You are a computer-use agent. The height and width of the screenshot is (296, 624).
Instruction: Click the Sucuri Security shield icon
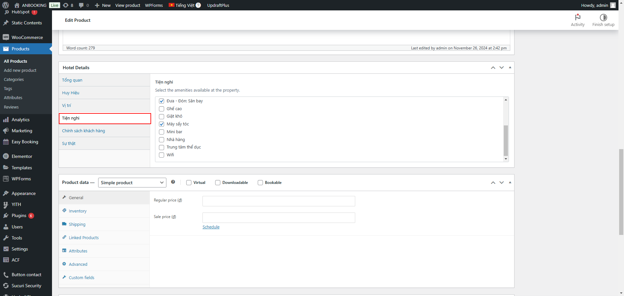tap(6, 286)
